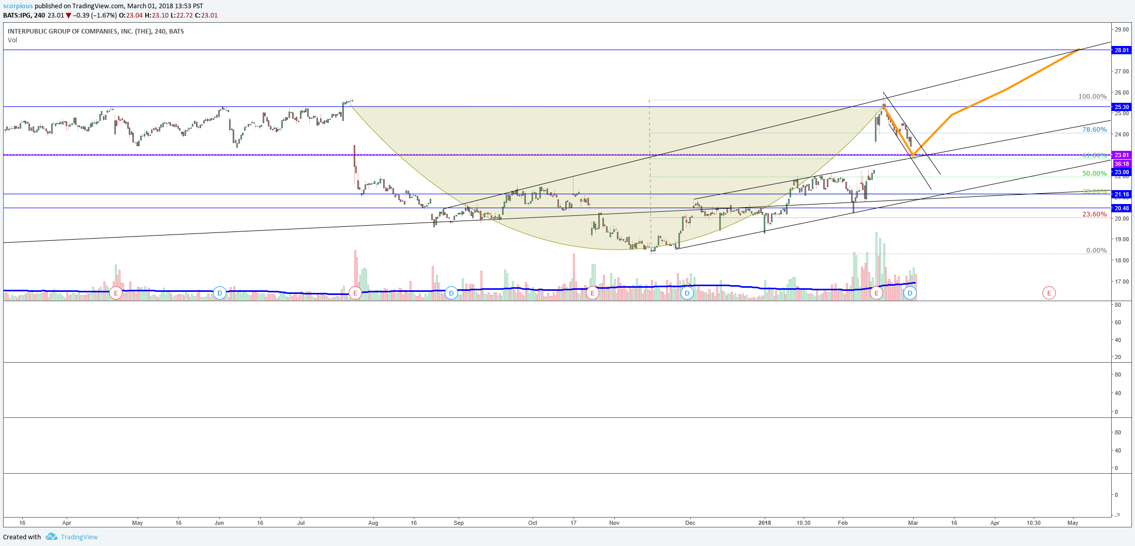Click the Nov label on time axis

click(x=614, y=523)
